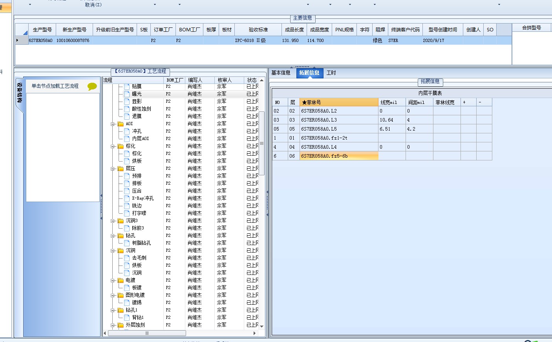The image size is (552, 342).
Task: Collapse the 钻孔1 tree node
Action: click(113, 310)
